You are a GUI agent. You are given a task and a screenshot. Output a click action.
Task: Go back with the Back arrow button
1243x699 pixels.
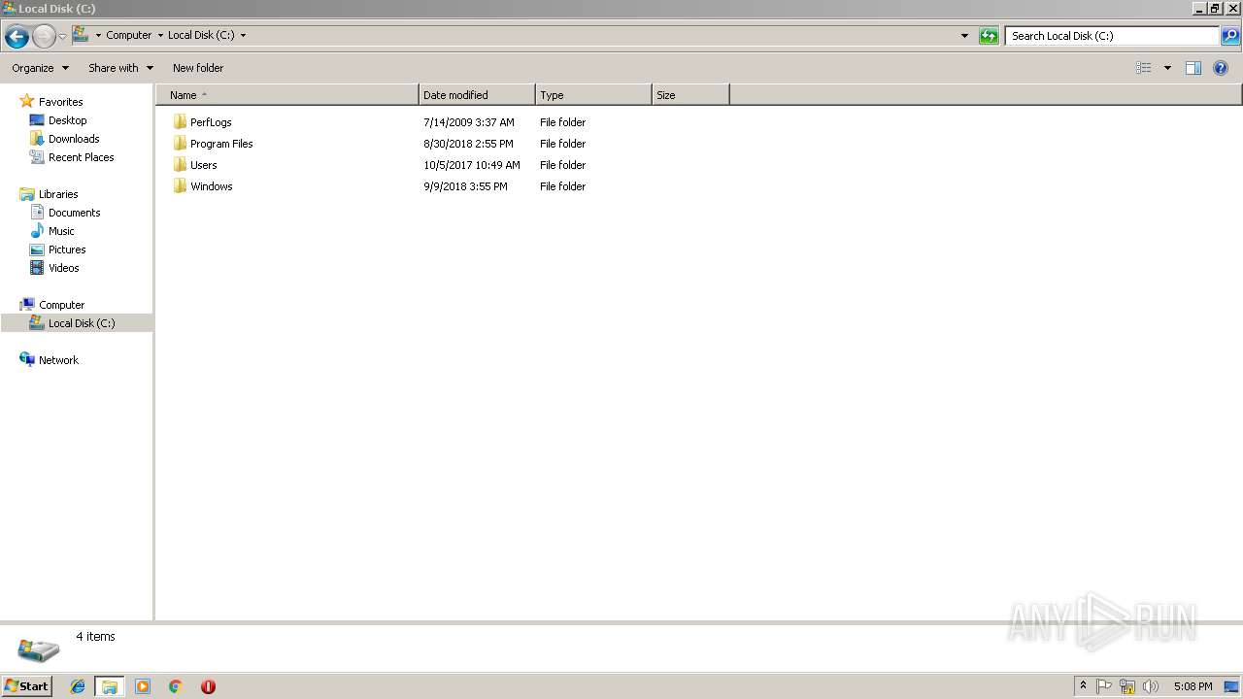tap(17, 37)
